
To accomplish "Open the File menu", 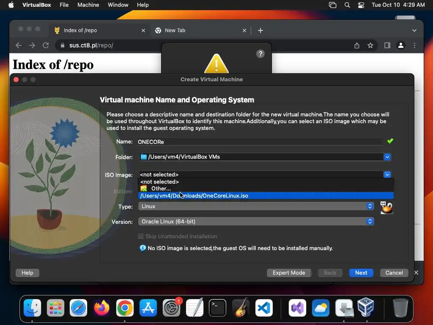I will (x=64, y=5).
